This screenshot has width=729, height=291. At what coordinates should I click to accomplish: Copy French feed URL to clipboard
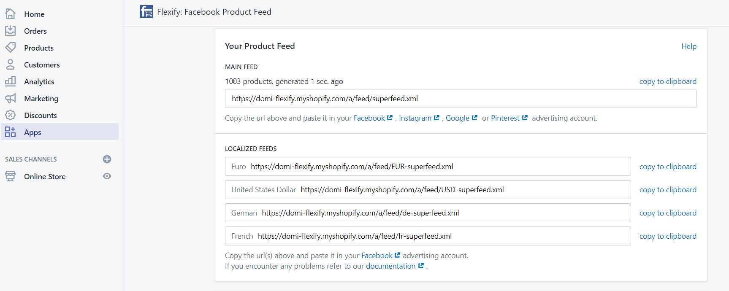coord(668,236)
